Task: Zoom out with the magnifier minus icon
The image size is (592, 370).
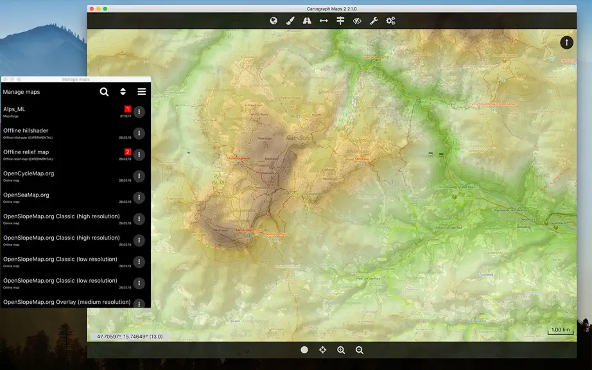Action: [x=360, y=350]
